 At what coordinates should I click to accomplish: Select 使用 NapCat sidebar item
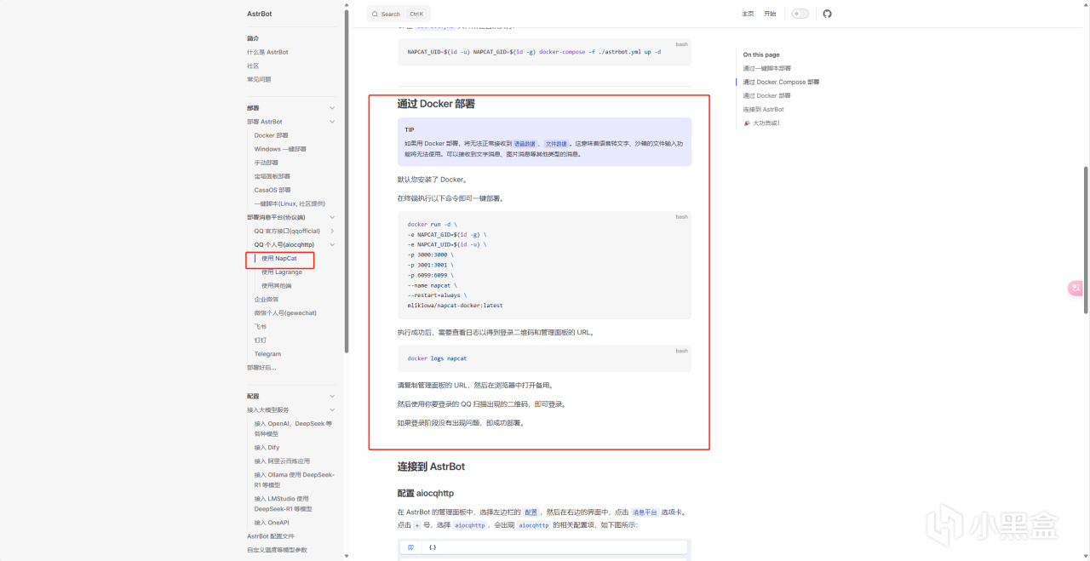279,258
